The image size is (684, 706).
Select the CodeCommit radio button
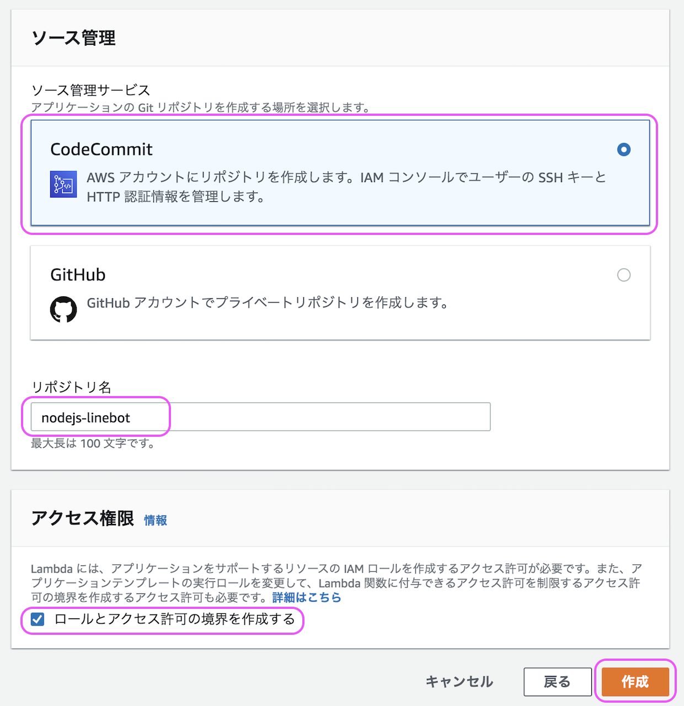coord(624,149)
